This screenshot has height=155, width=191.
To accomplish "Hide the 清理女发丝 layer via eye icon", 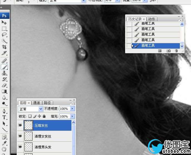I will (20, 136).
